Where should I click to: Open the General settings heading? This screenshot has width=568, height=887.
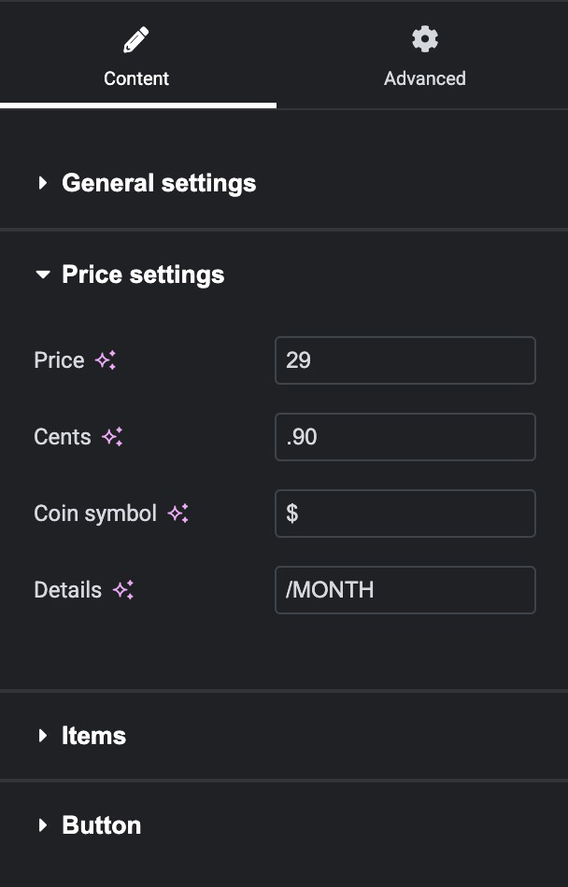coord(159,183)
